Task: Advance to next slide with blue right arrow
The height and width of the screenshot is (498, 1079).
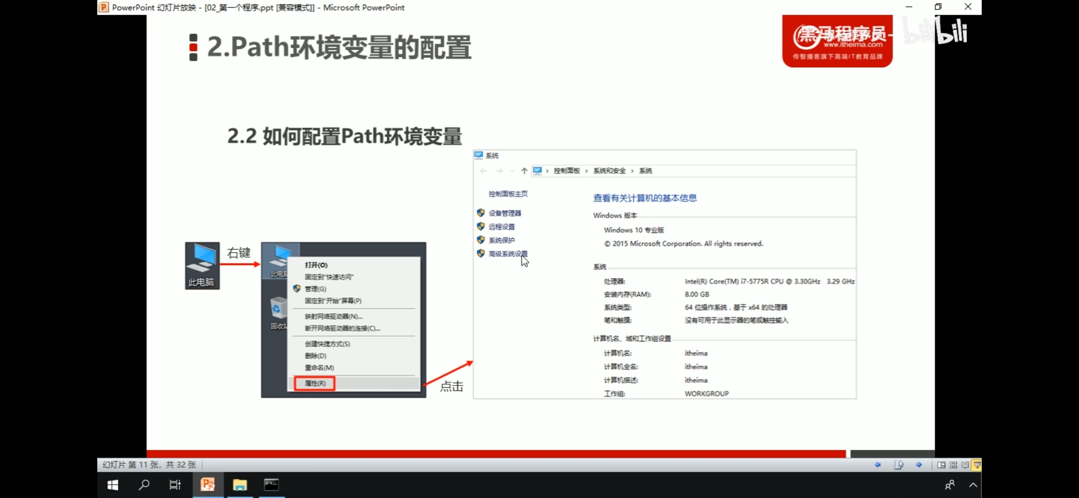Action: (x=919, y=465)
